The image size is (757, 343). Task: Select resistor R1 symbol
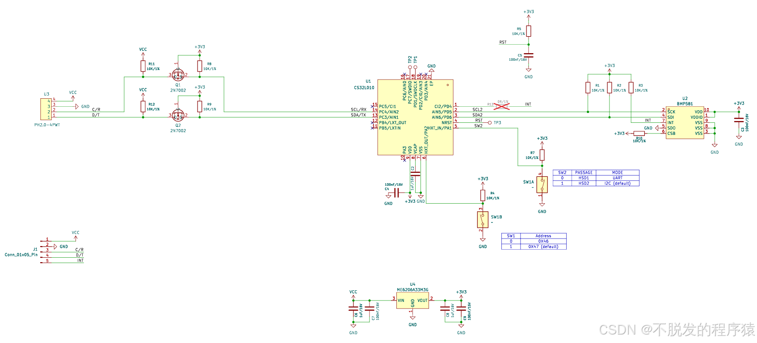(588, 88)
